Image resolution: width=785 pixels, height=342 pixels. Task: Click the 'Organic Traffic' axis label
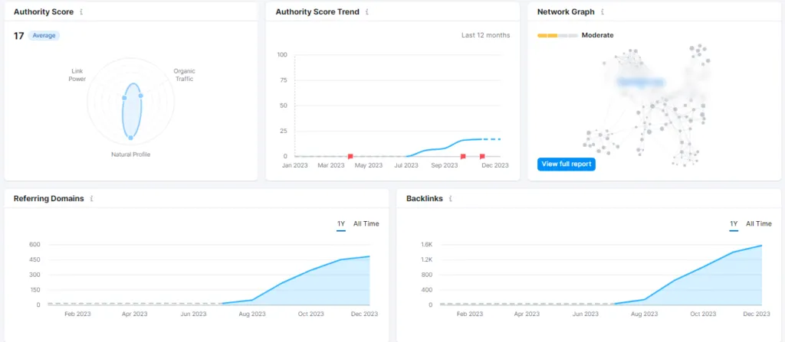184,75
